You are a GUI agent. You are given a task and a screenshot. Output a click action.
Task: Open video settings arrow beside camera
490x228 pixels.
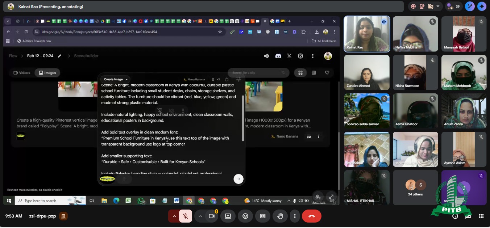(x=200, y=216)
